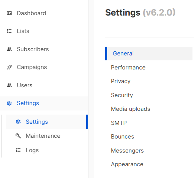Open the Maintenance submenu item
The width and height of the screenshot is (194, 178).
click(x=47, y=136)
